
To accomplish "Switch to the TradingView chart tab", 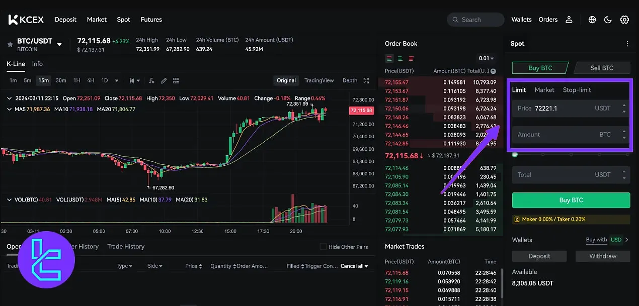I will pyautogui.click(x=319, y=80).
